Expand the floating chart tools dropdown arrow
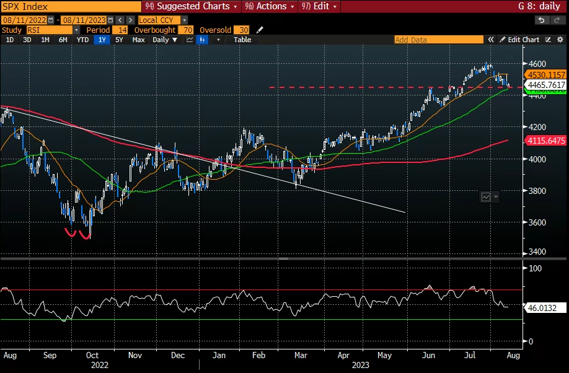 tap(496, 197)
